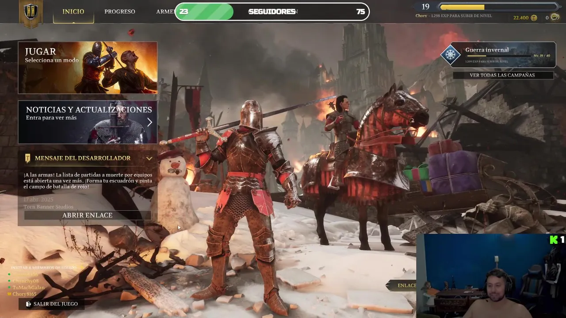The width and height of the screenshot is (566, 318).
Task: Click the player level number 19
Action: [425, 7]
